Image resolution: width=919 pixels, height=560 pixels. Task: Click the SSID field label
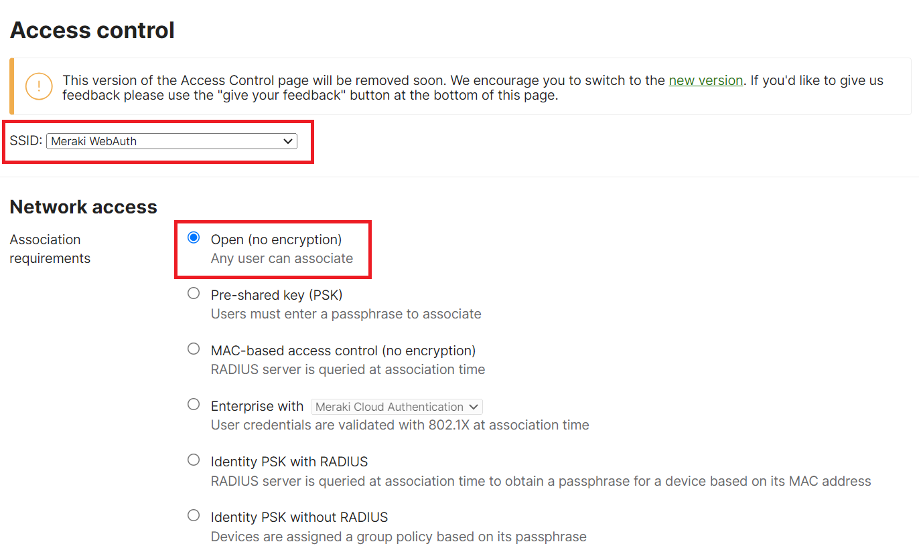[x=26, y=141]
